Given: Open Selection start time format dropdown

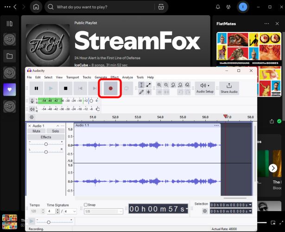Looking at the screenshot, I should pos(250,205).
